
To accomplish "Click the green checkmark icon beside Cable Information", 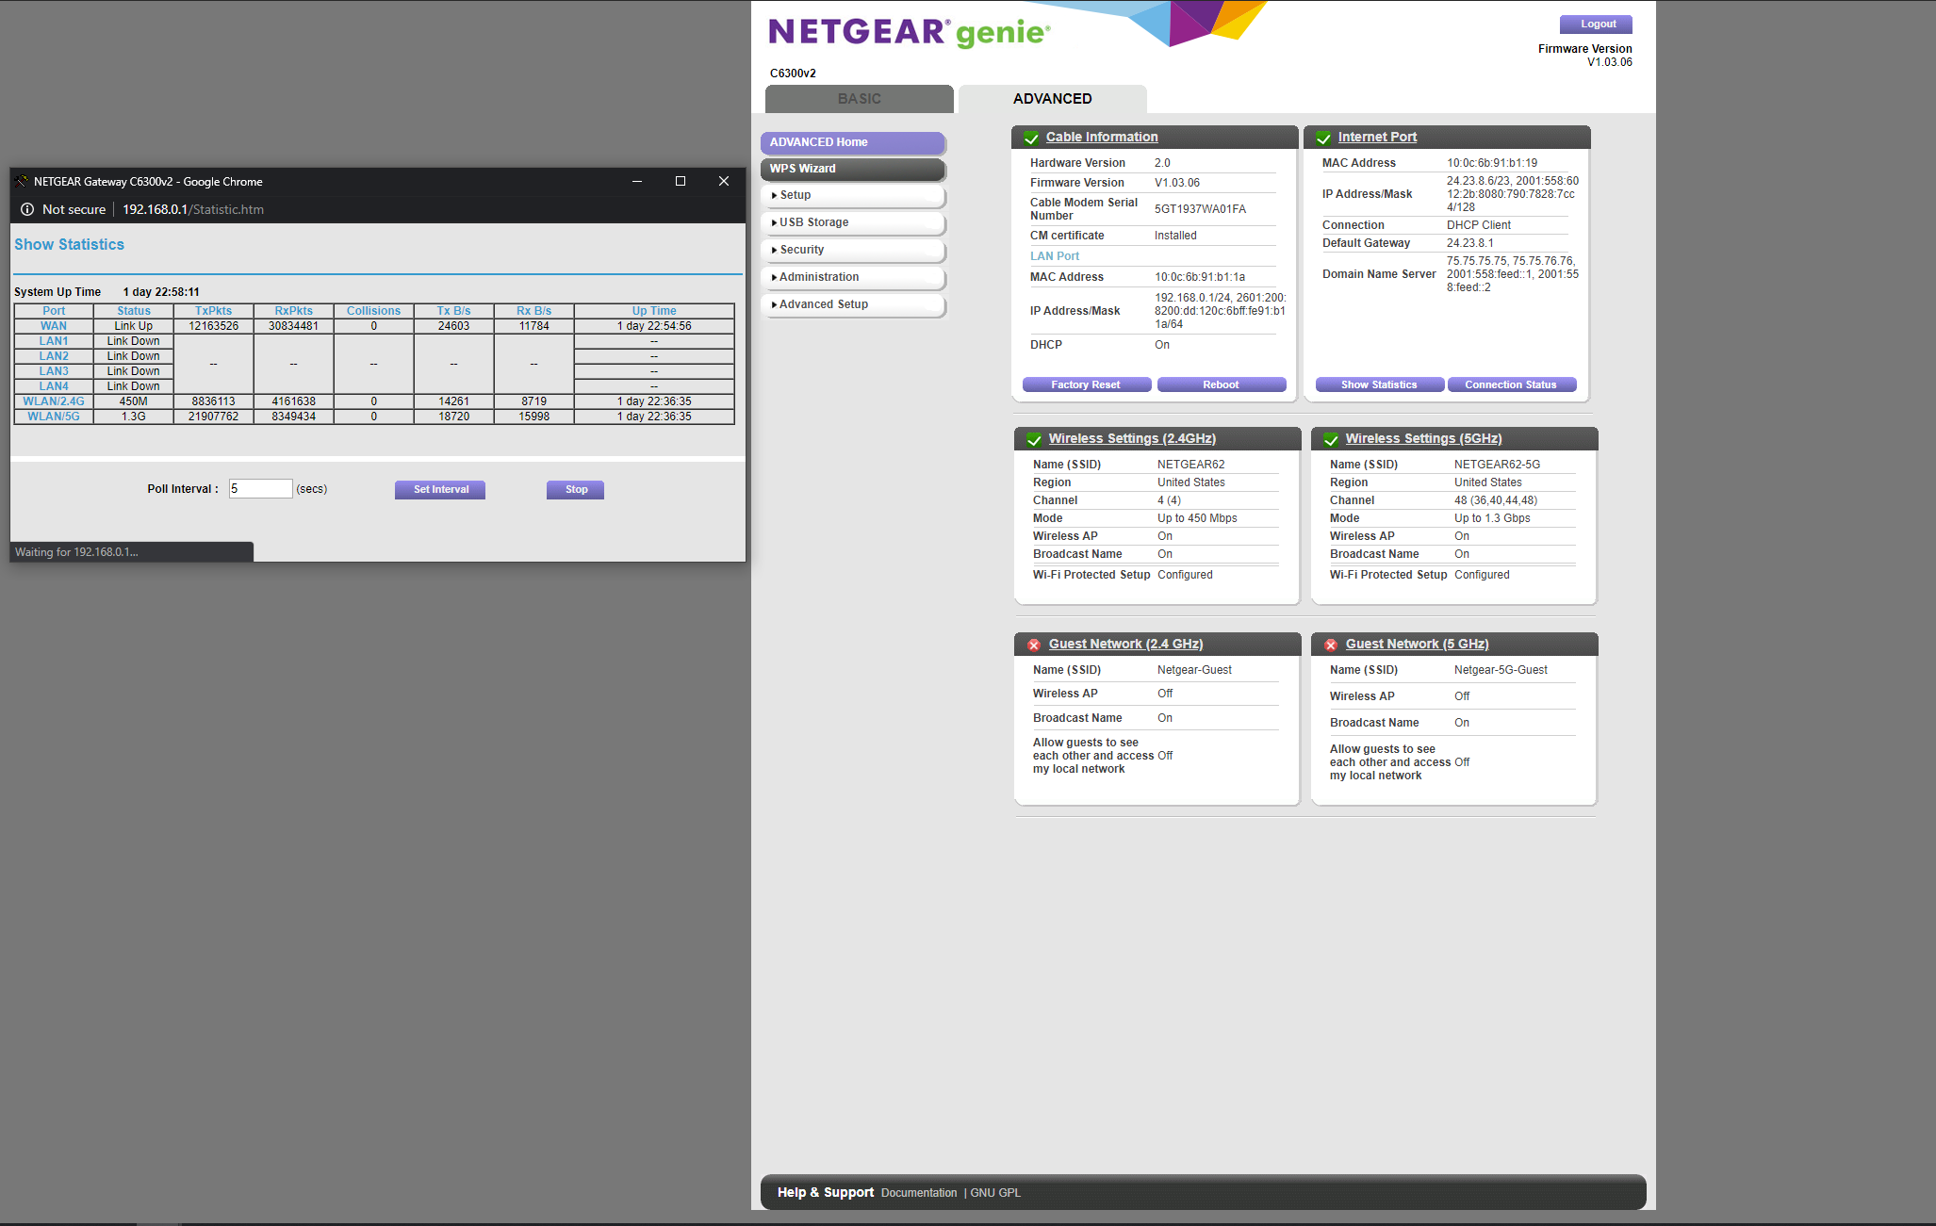I will pyautogui.click(x=1031, y=138).
